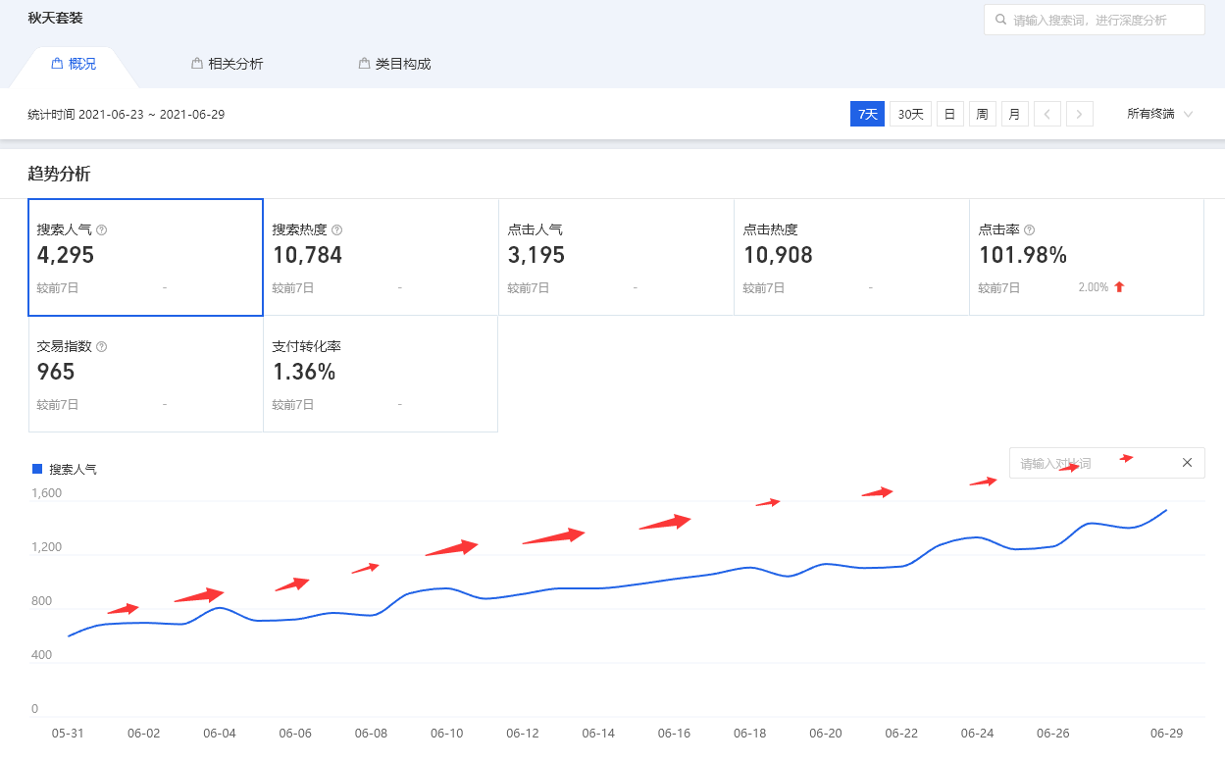Viewport: 1225px width, 762px height.
Task: Click help icon beside 搜索人气
Action: coord(102,230)
